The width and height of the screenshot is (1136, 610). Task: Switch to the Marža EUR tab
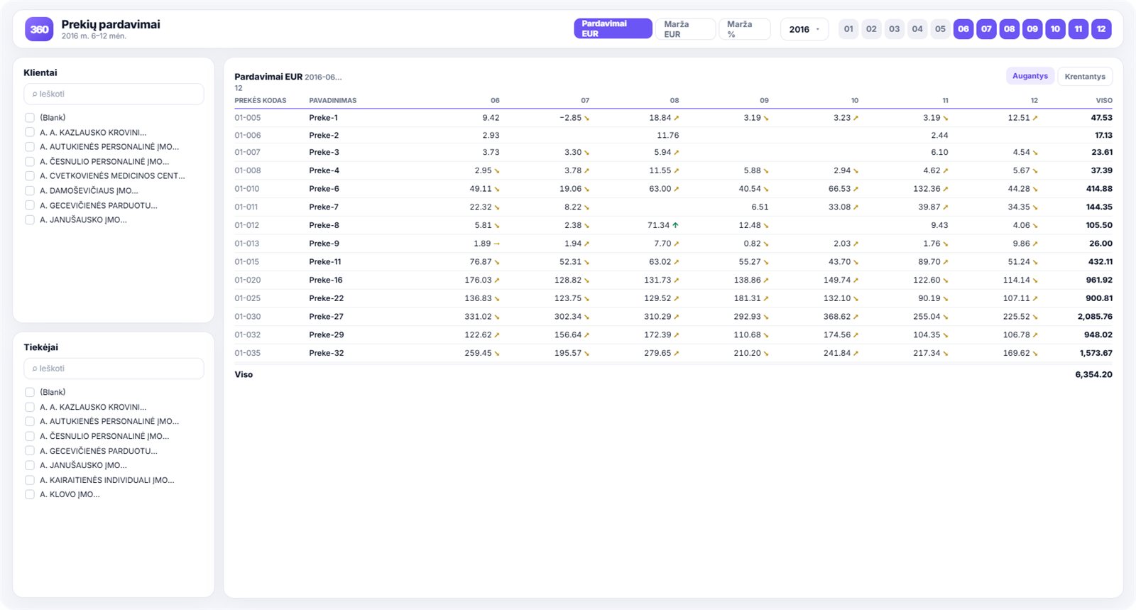(x=685, y=29)
